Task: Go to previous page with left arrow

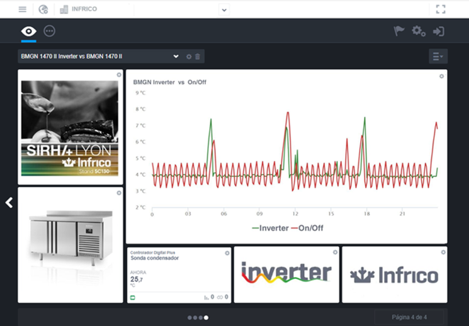Action: [x=9, y=203]
